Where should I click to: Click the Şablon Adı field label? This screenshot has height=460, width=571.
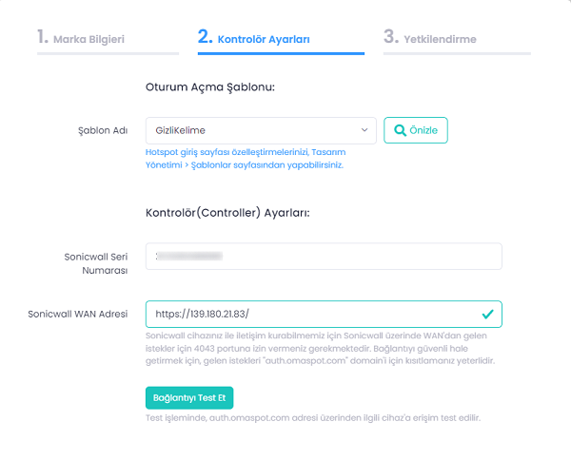102,130
